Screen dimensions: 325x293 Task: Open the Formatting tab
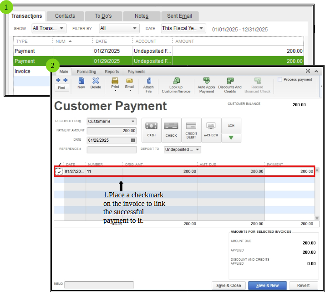(x=86, y=72)
